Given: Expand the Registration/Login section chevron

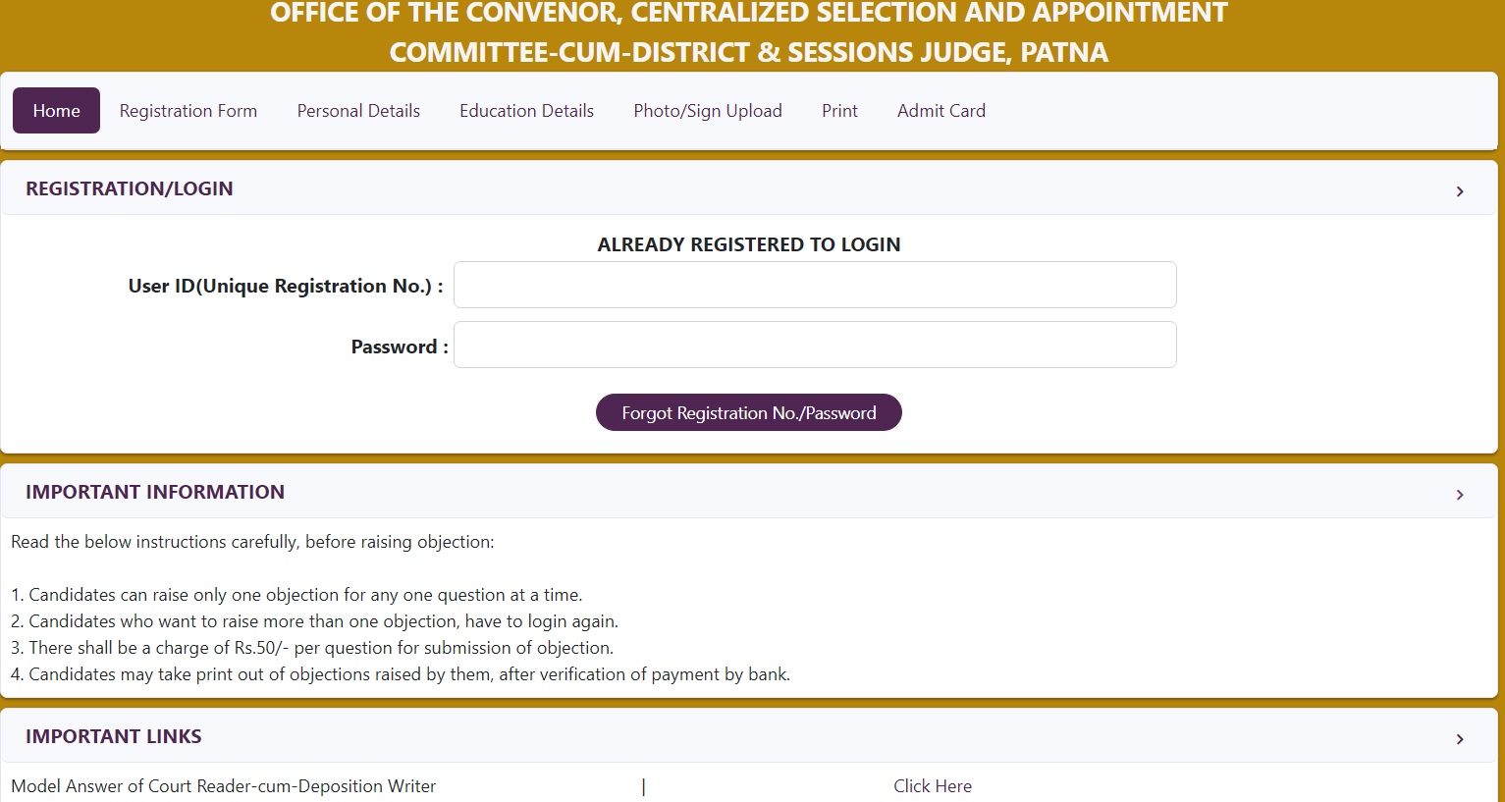Looking at the screenshot, I should (x=1460, y=191).
